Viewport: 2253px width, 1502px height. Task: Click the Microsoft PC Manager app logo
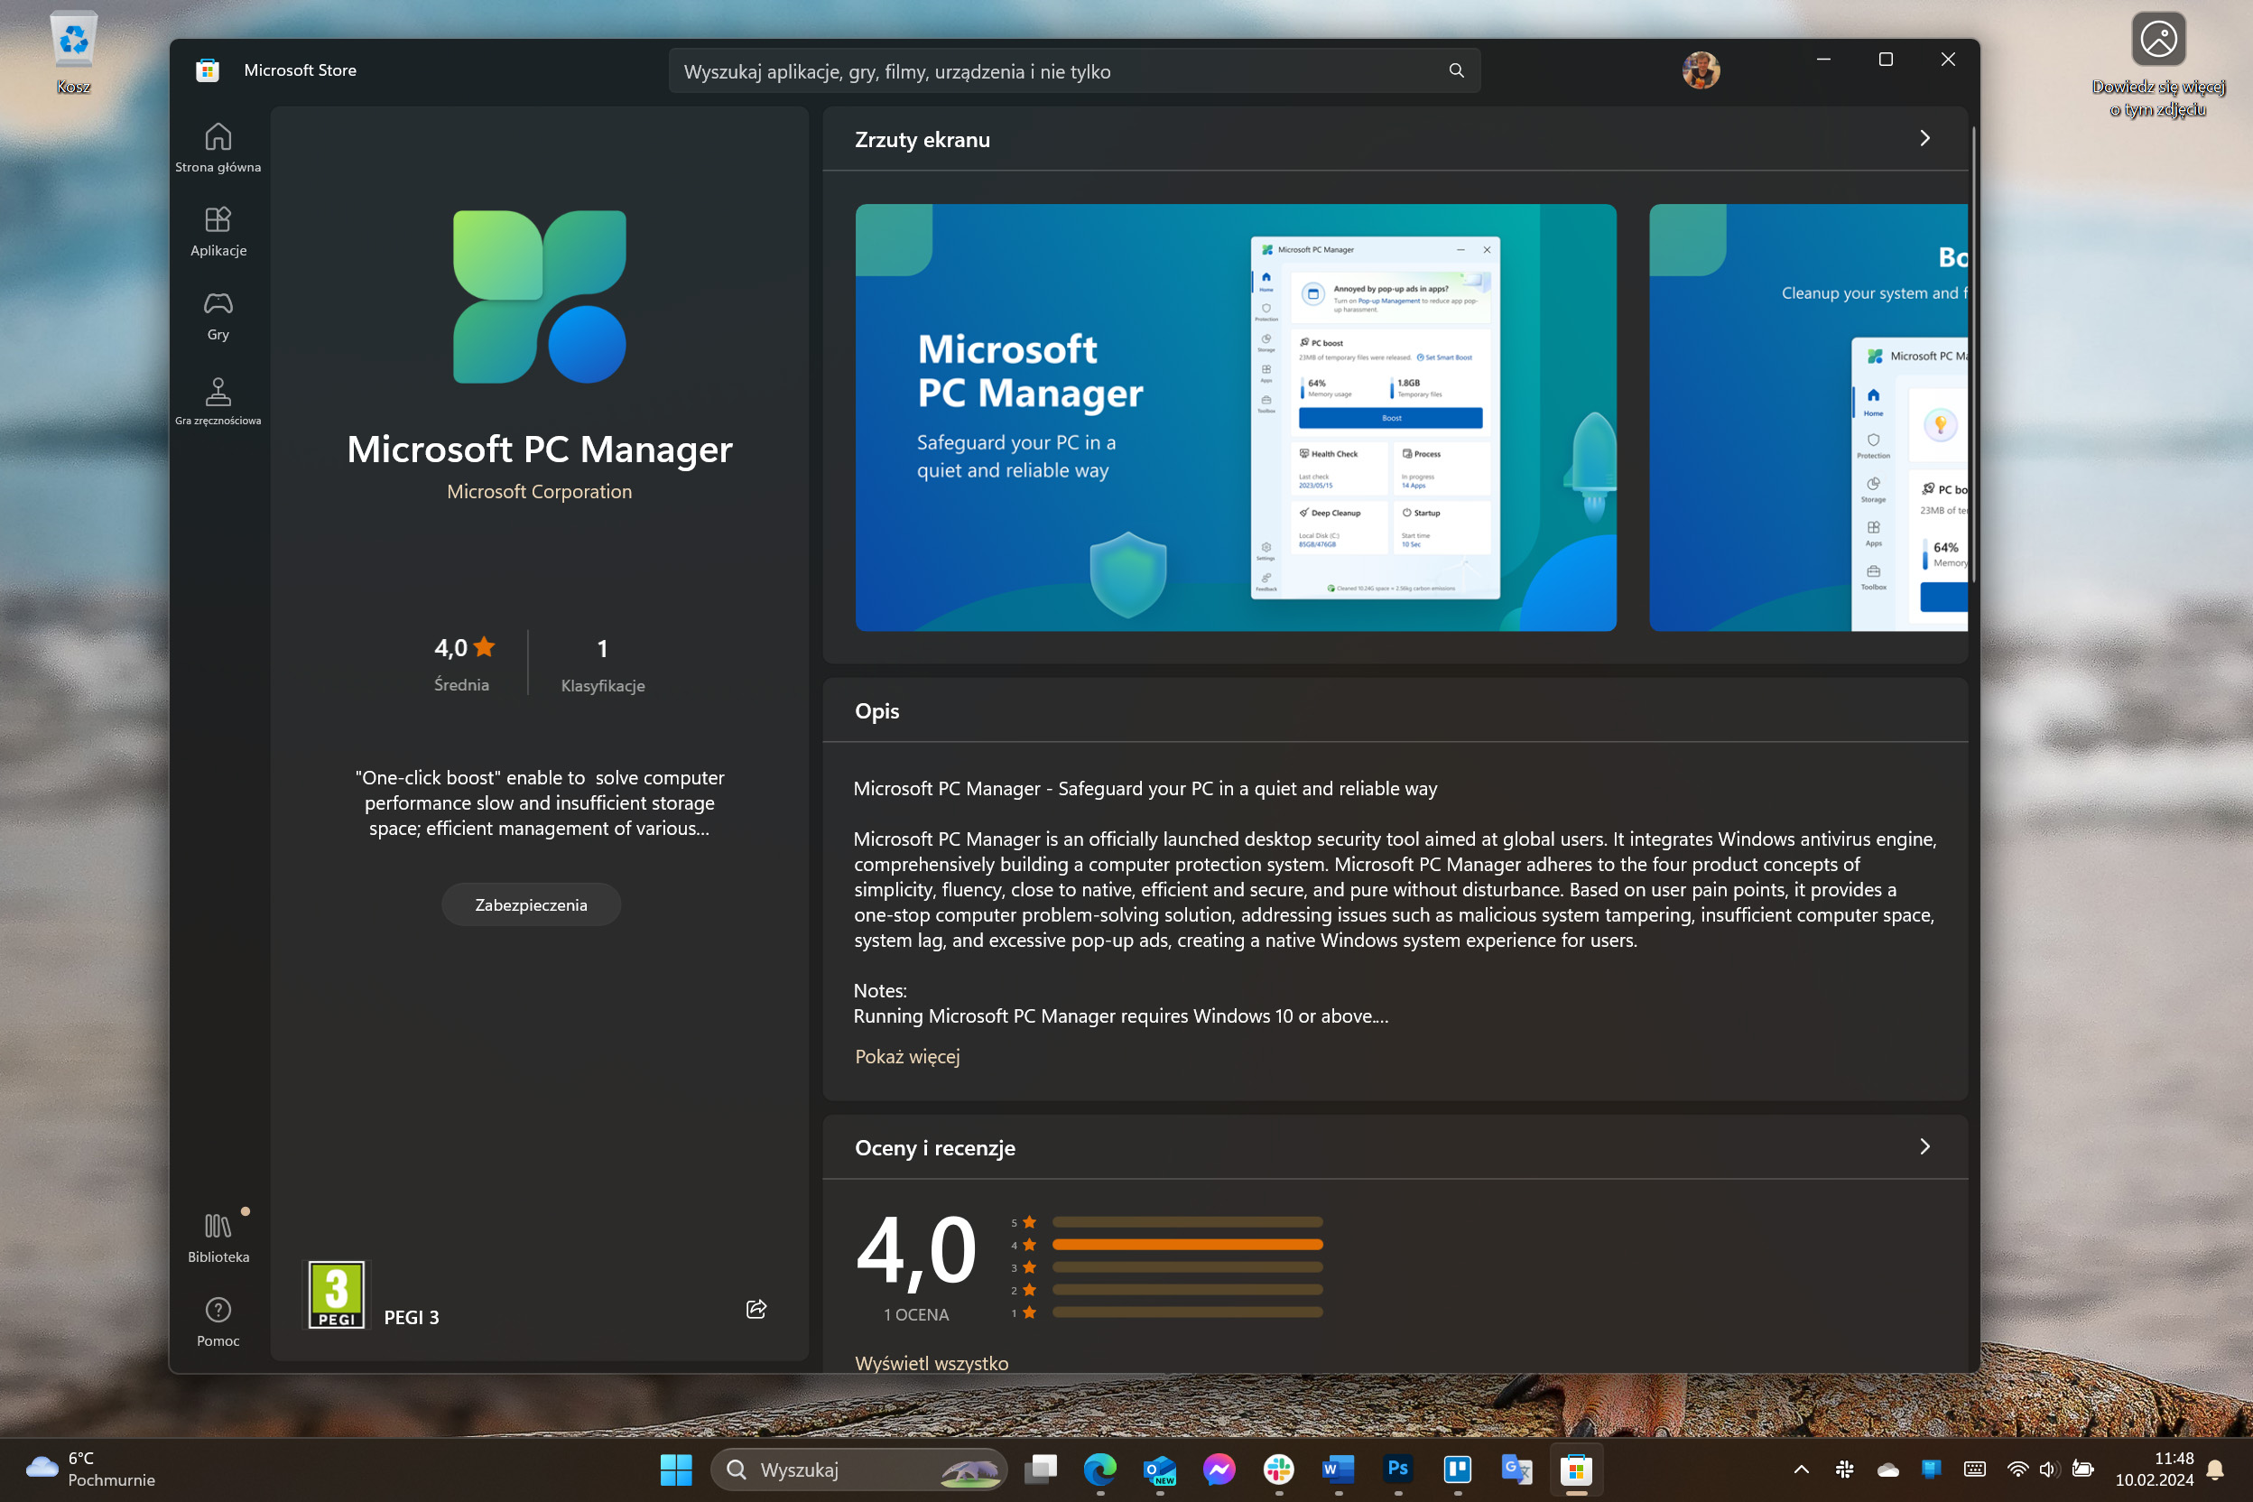coord(539,296)
